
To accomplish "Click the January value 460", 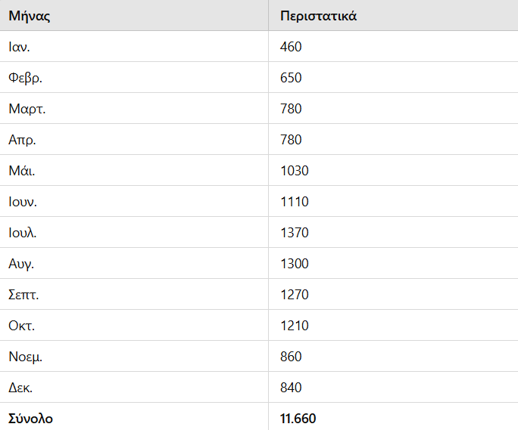I will (x=291, y=47).
